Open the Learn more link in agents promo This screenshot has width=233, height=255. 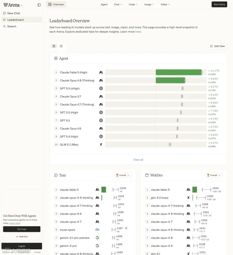[x=14, y=223]
